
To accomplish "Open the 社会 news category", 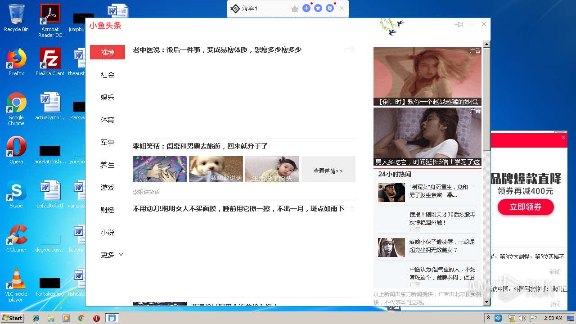I will [x=108, y=75].
